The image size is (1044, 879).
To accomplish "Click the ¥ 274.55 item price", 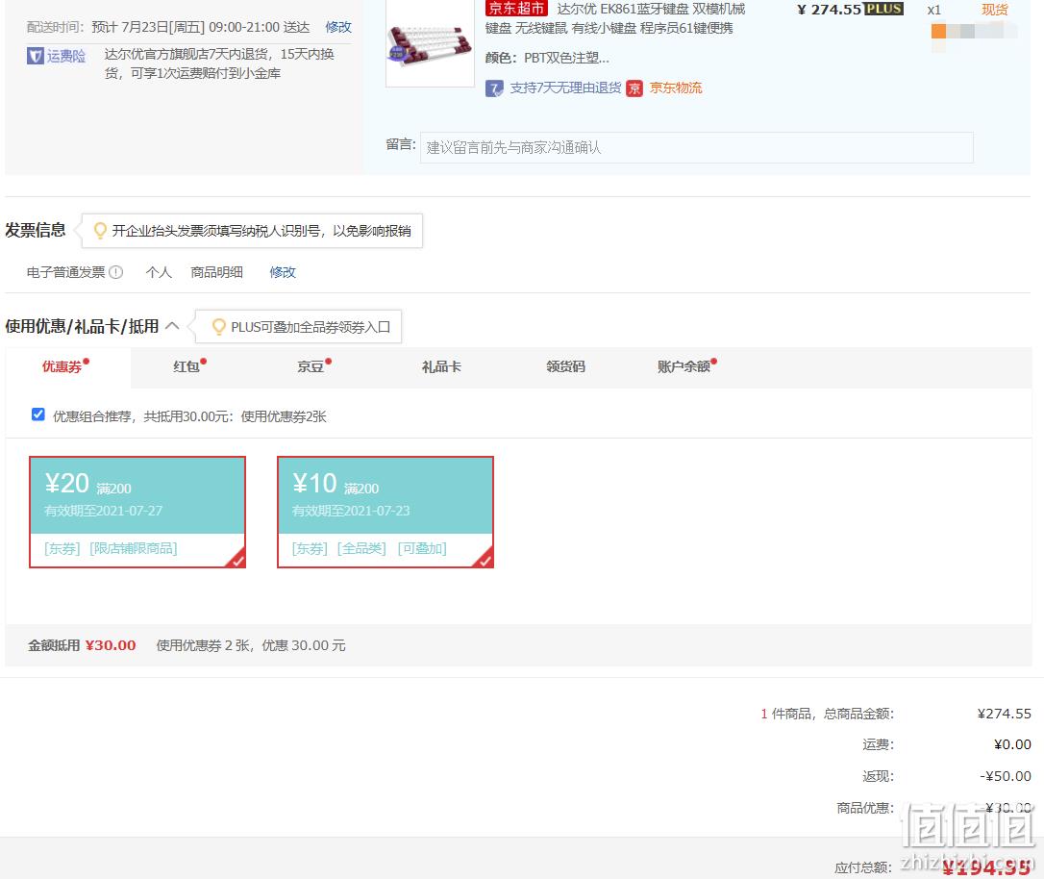I will point(829,10).
